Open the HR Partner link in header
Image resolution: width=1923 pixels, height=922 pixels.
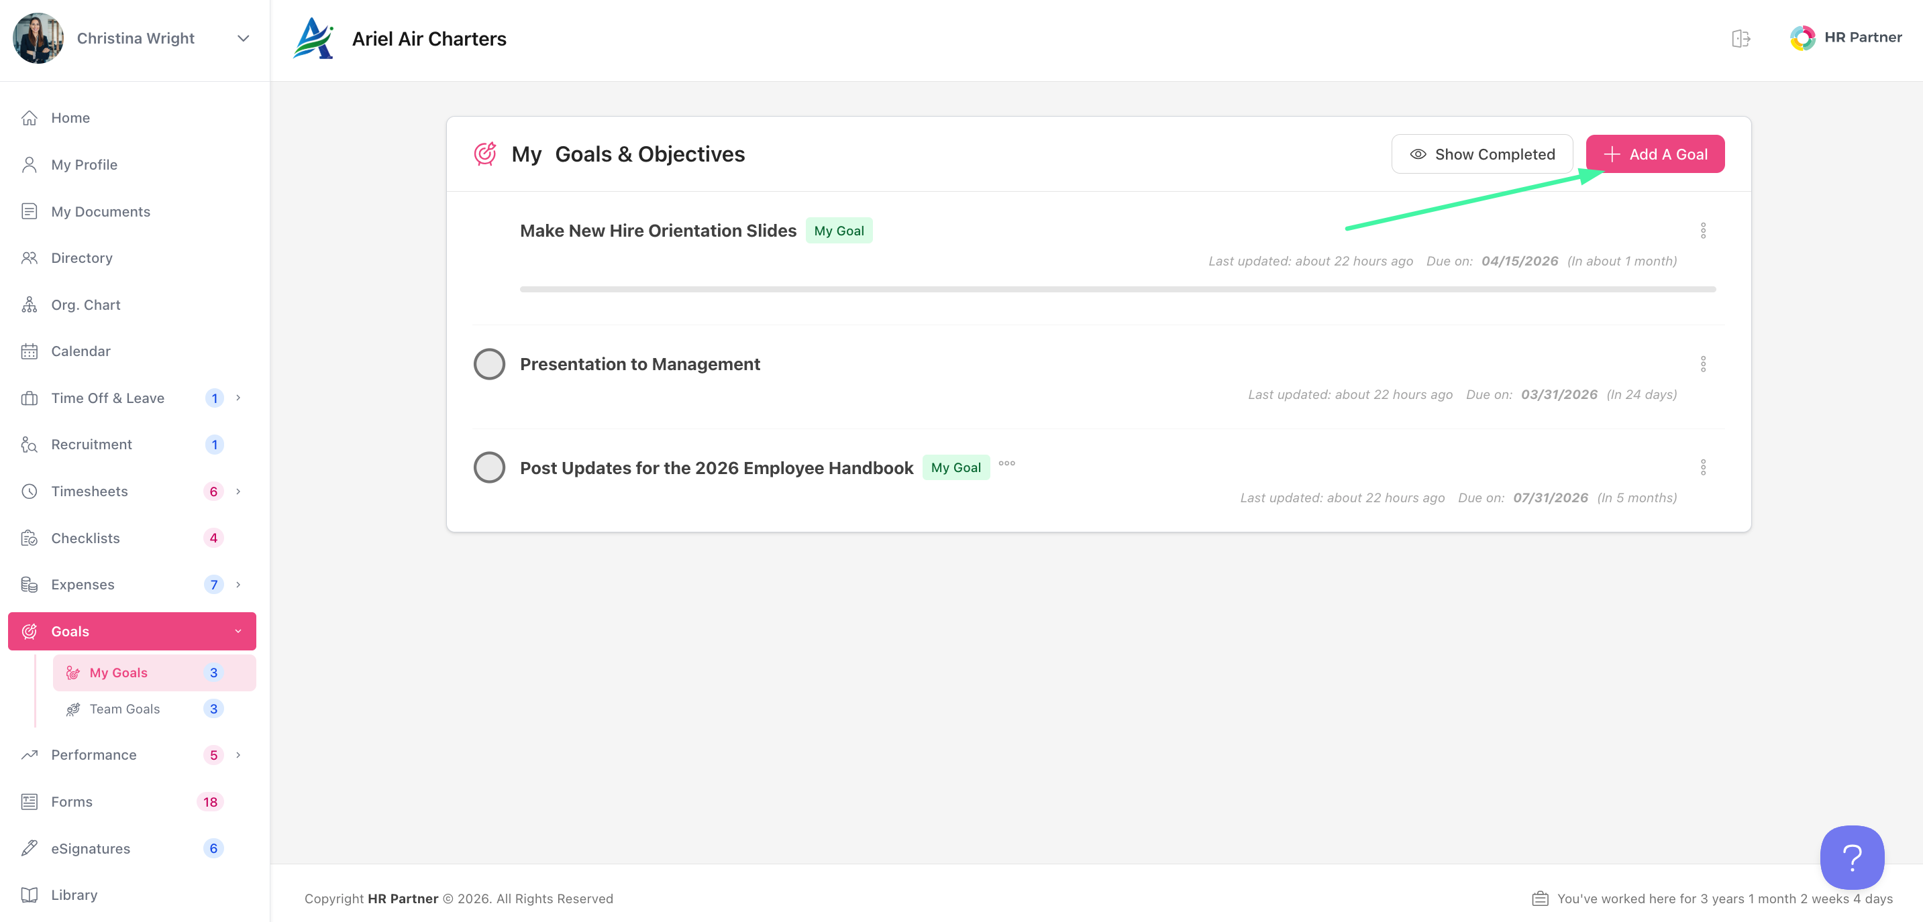(x=1845, y=38)
